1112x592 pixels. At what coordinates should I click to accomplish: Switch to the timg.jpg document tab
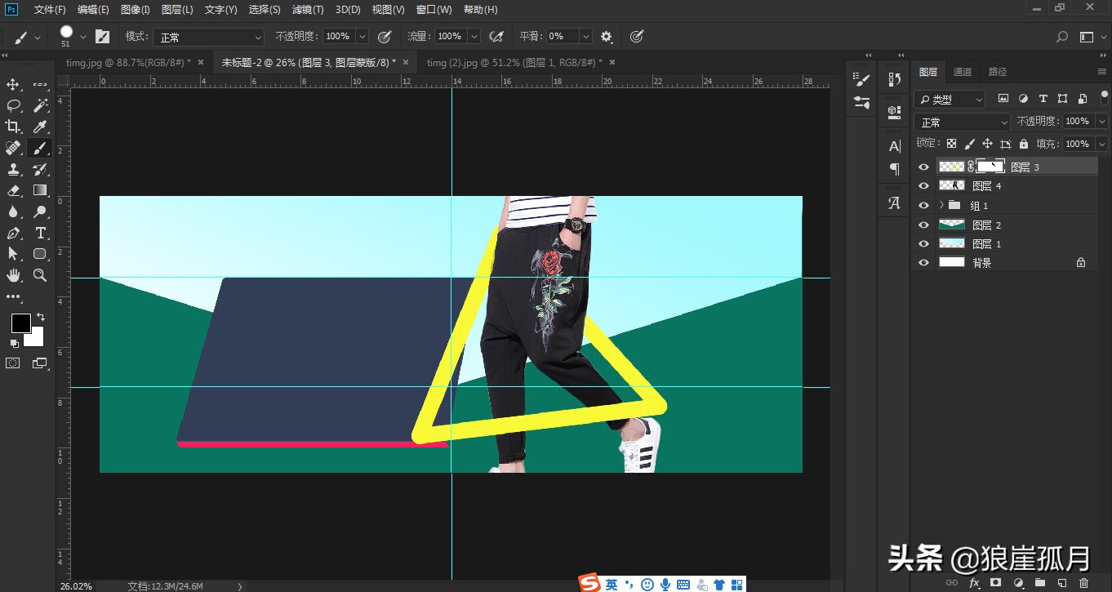click(x=127, y=62)
